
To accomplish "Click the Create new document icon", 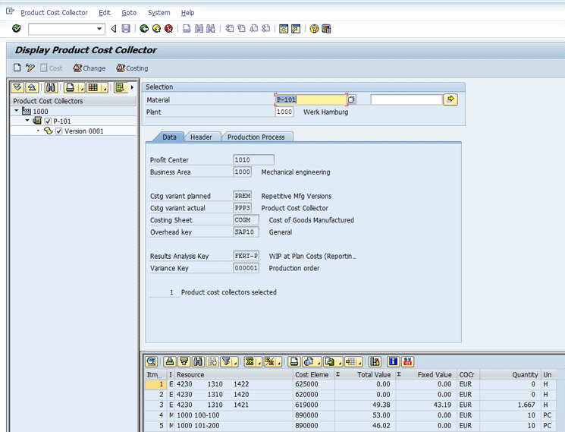I will 17,68.
